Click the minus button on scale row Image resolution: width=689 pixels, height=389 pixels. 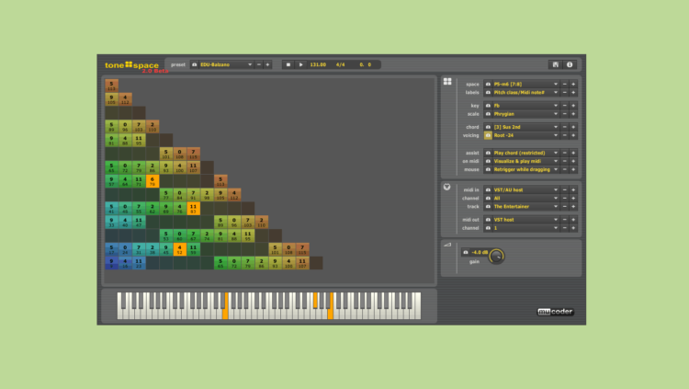pos(565,114)
